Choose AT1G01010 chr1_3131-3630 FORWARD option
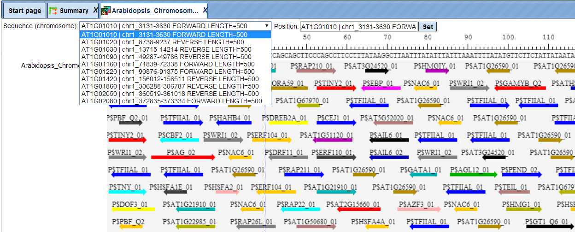 pos(175,35)
